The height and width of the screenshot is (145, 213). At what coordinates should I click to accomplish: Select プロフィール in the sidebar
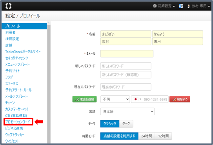click(24, 26)
